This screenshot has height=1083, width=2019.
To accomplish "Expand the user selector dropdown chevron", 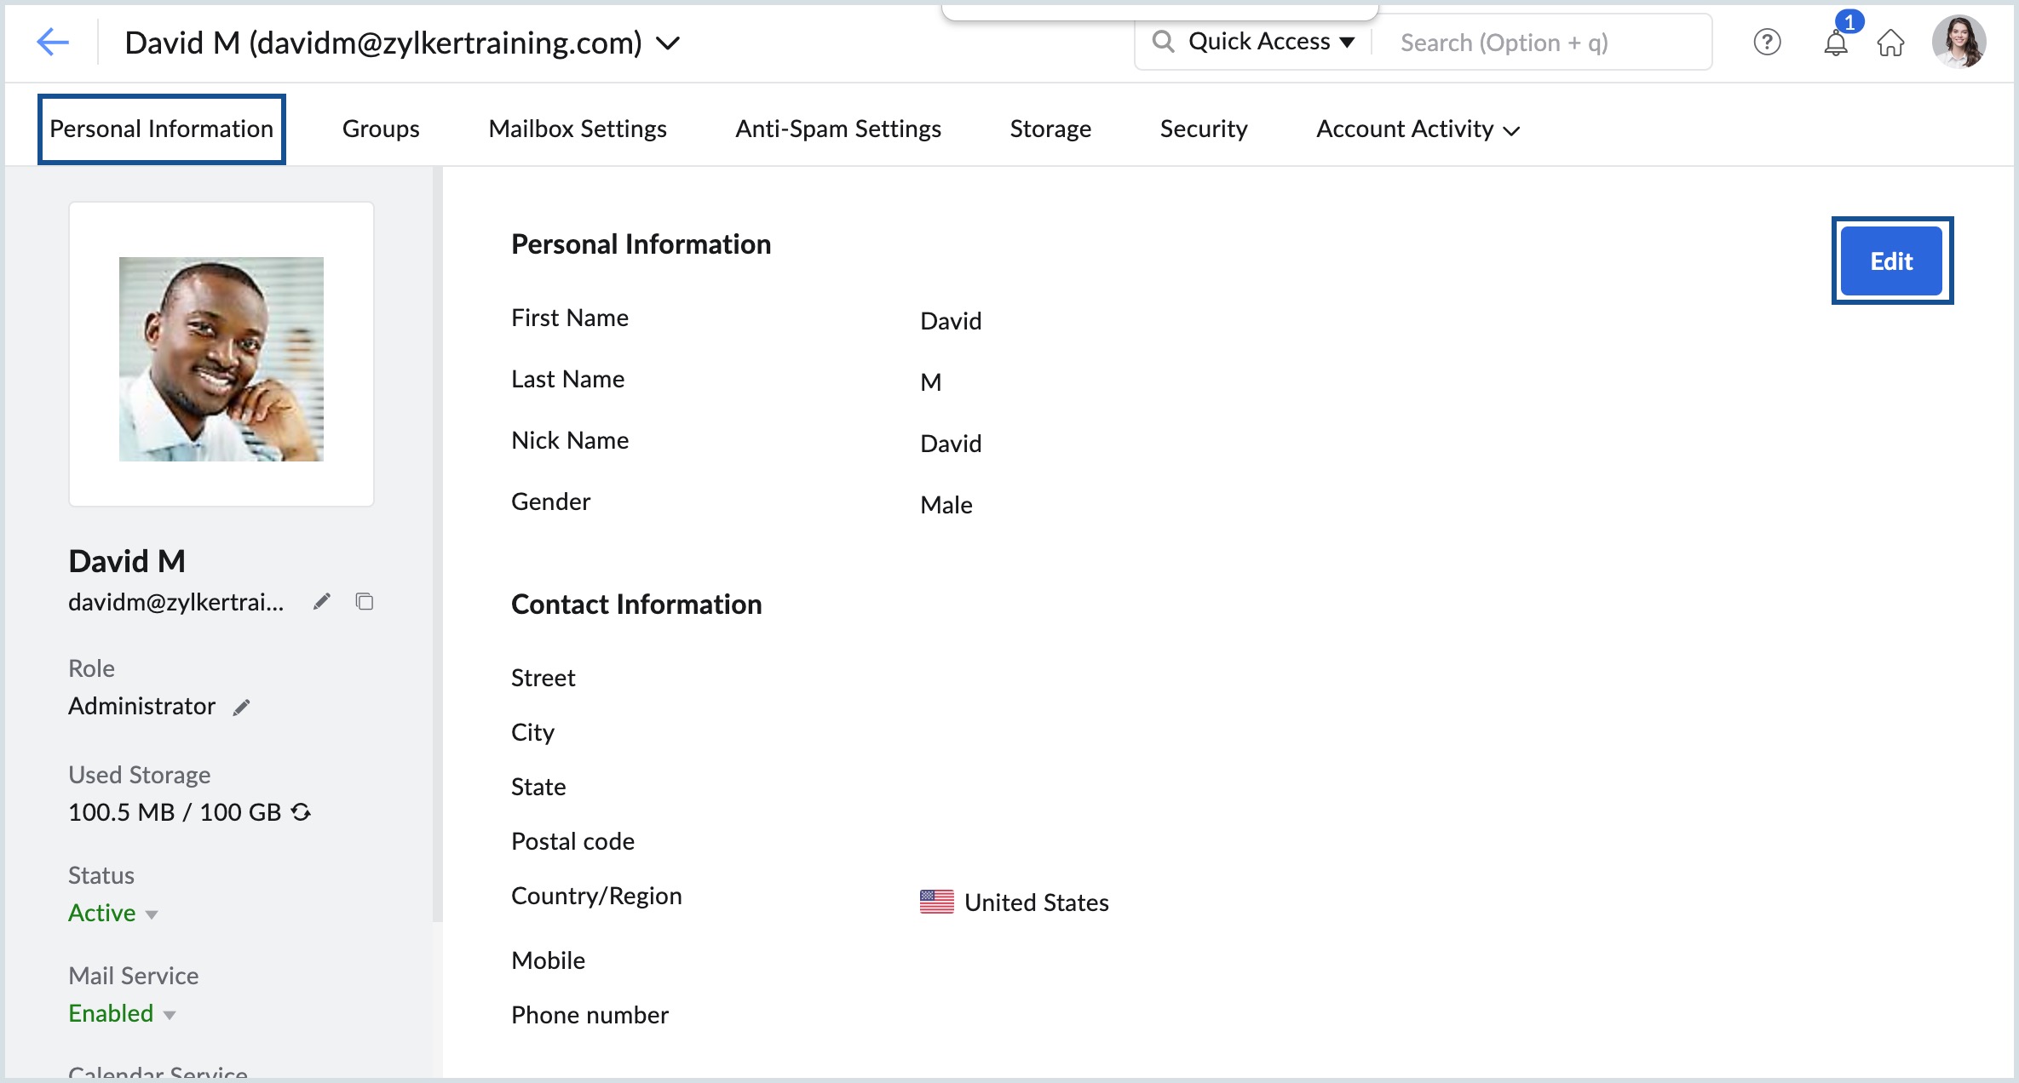I will click(669, 43).
